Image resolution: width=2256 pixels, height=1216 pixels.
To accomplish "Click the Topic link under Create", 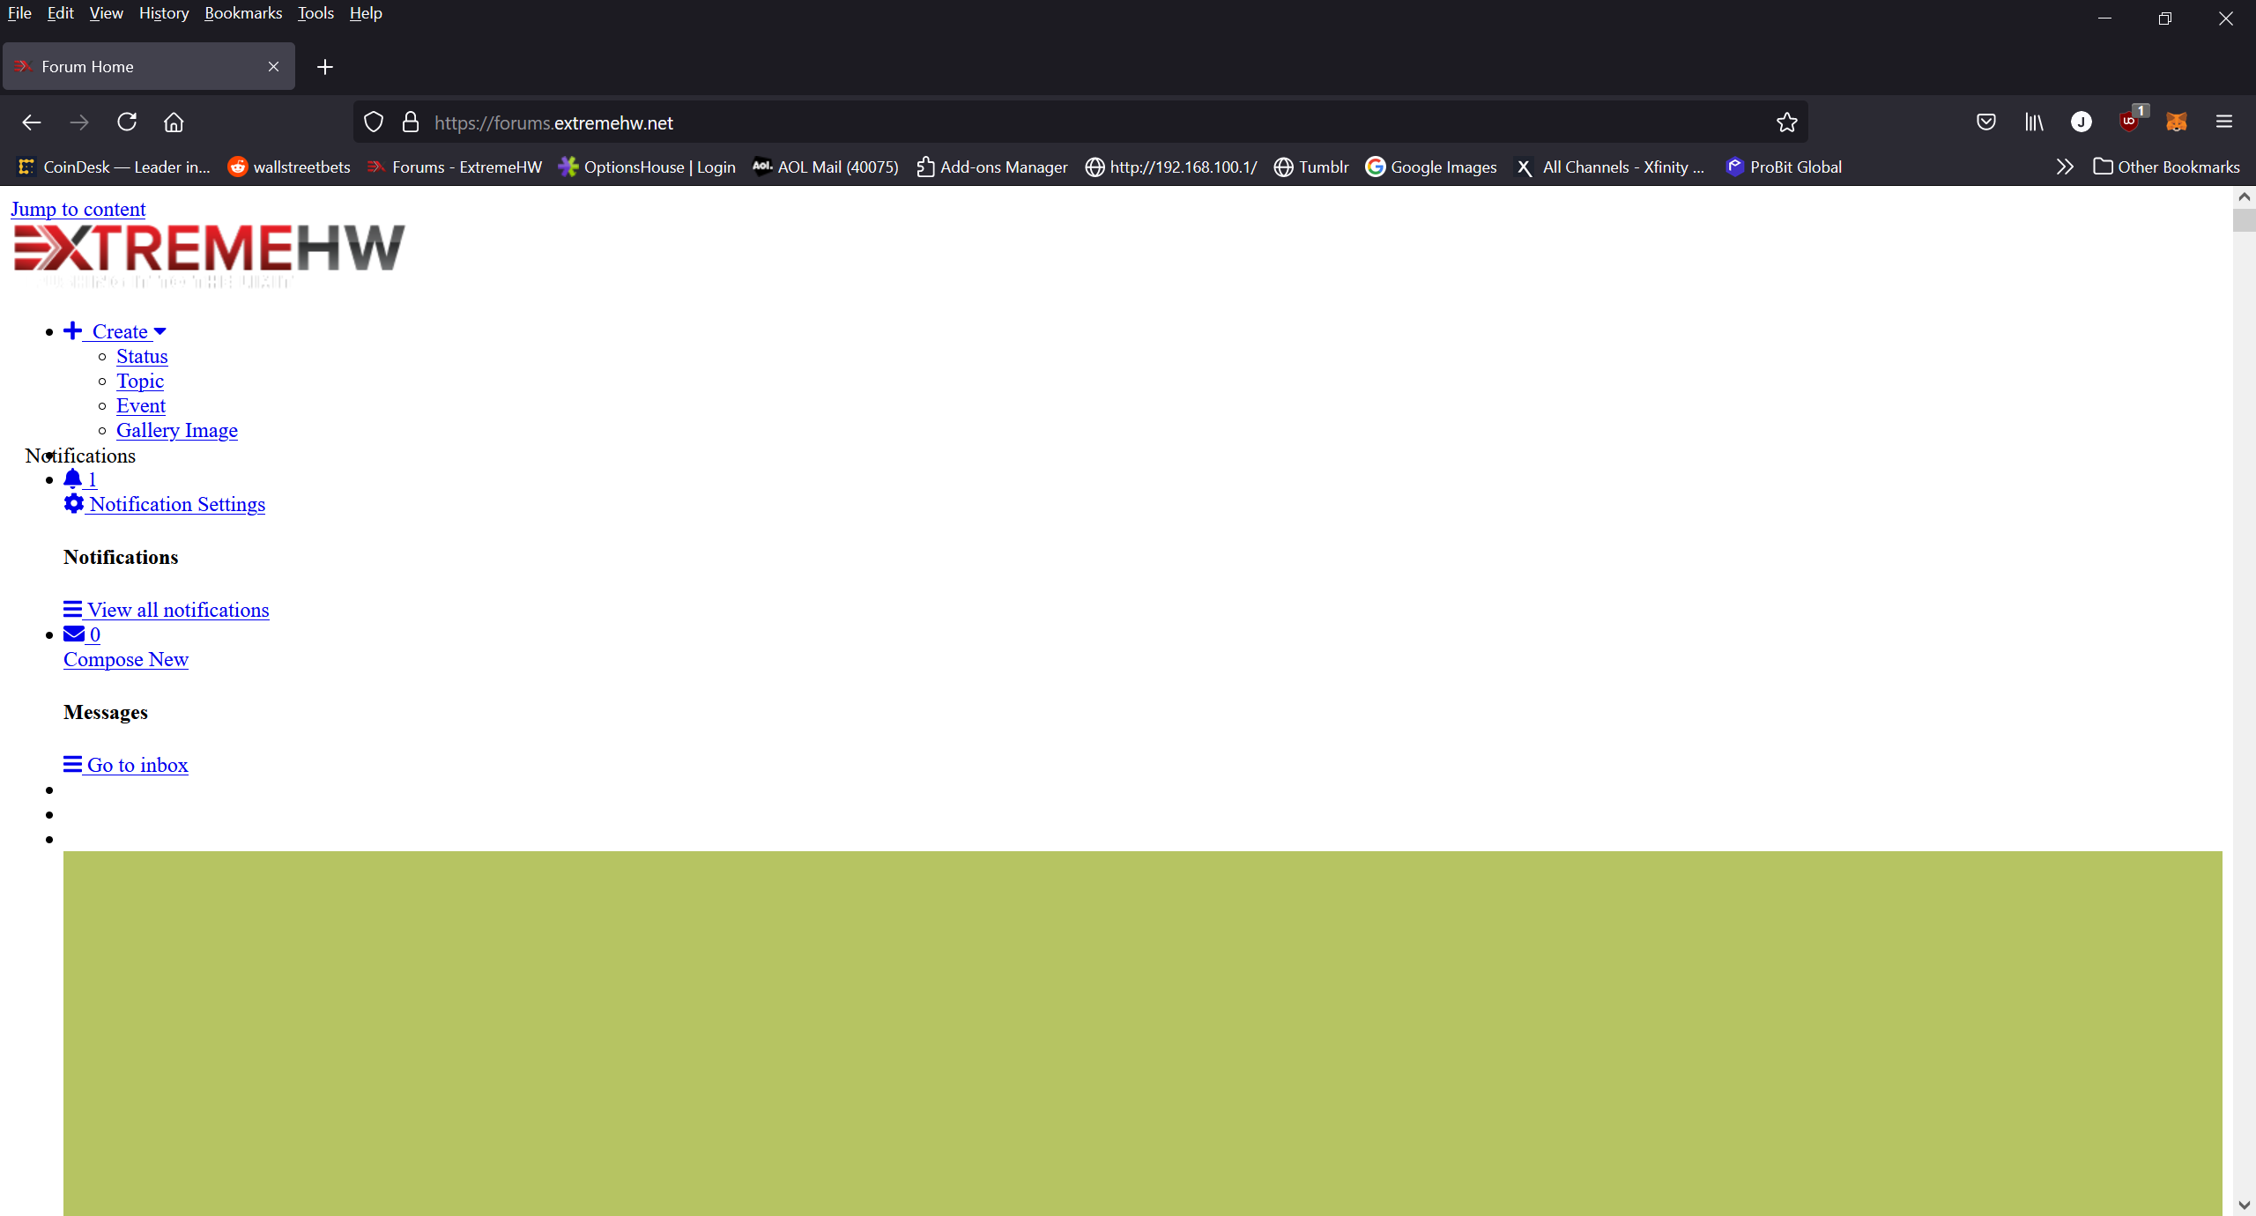I will tap(140, 381).
